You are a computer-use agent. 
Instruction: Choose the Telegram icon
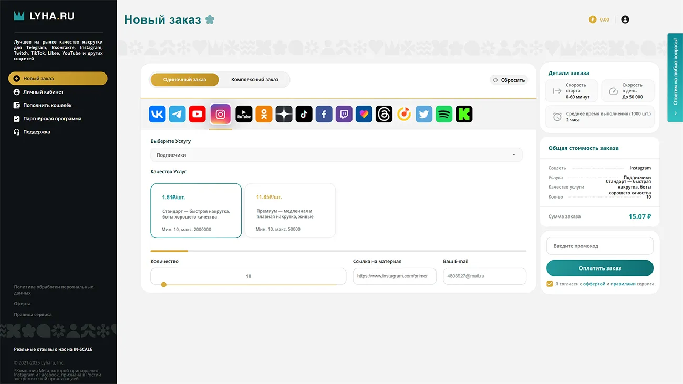(x=177, y=114)
